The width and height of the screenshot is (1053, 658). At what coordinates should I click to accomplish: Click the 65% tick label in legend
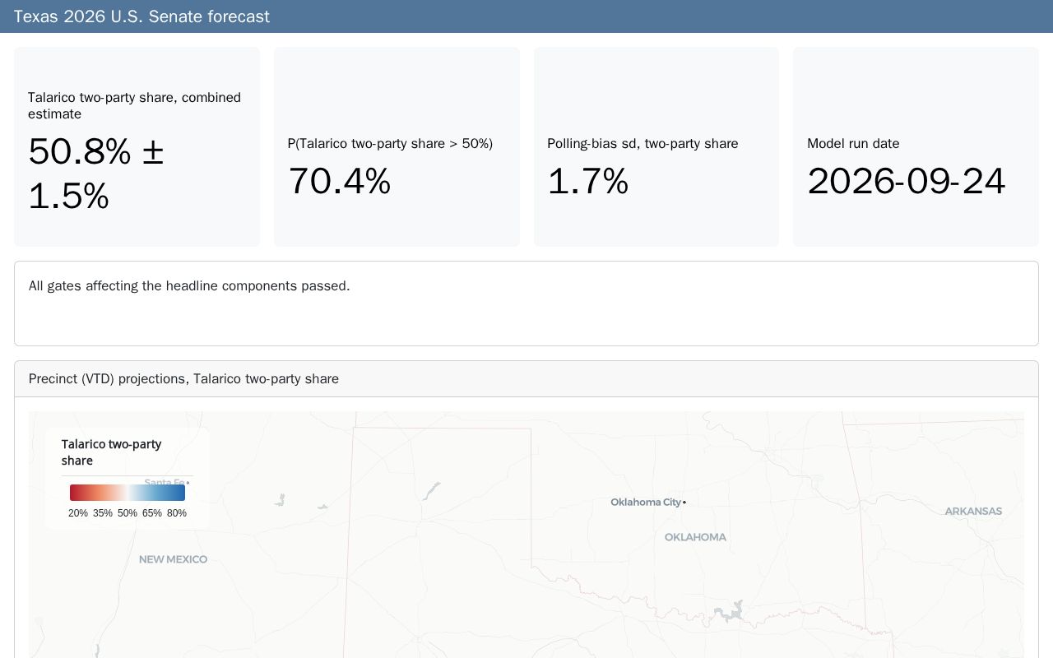pos(152,513)
